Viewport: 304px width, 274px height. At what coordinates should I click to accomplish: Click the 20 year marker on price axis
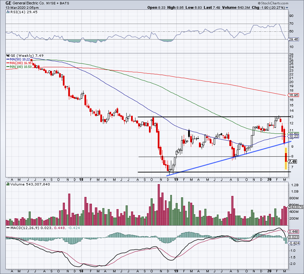point(269,179)
